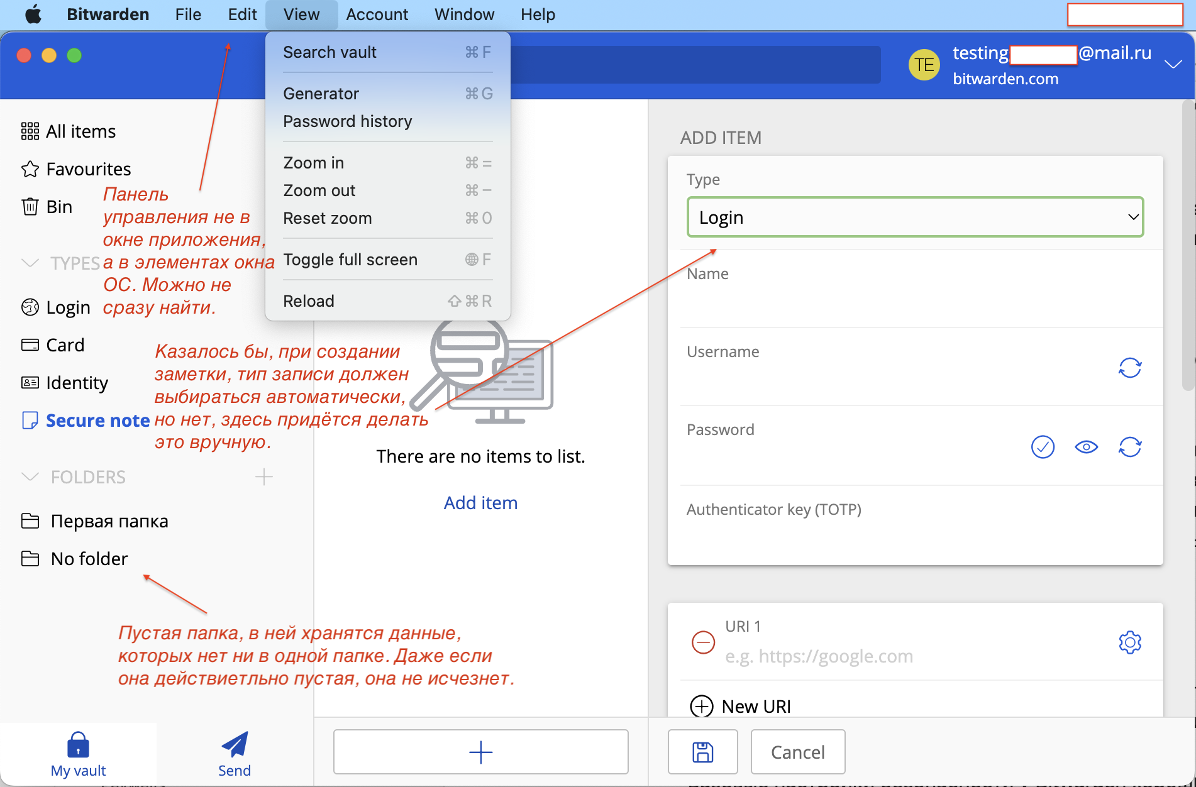Select Favourites filter label

89,169
